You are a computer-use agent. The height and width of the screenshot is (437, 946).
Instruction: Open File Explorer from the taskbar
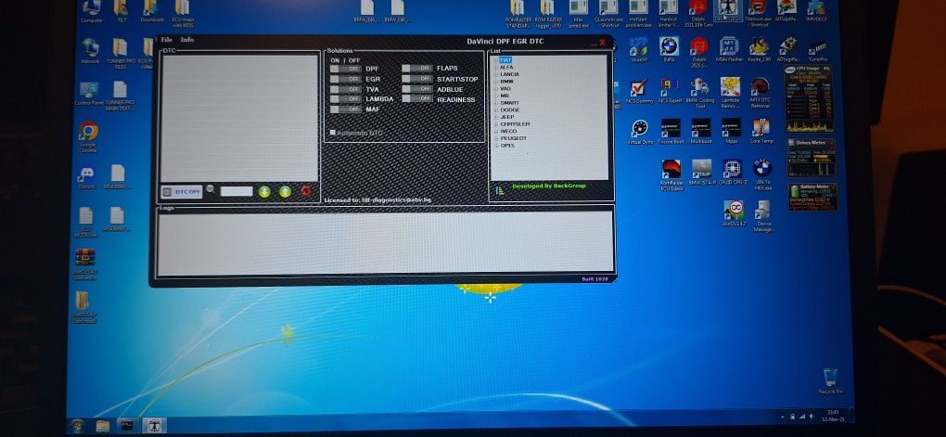click(103, 426)
